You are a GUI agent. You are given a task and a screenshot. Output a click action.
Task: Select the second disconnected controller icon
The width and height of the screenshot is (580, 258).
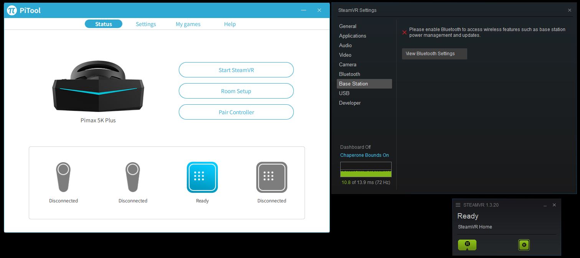click(x=133, y=177)
